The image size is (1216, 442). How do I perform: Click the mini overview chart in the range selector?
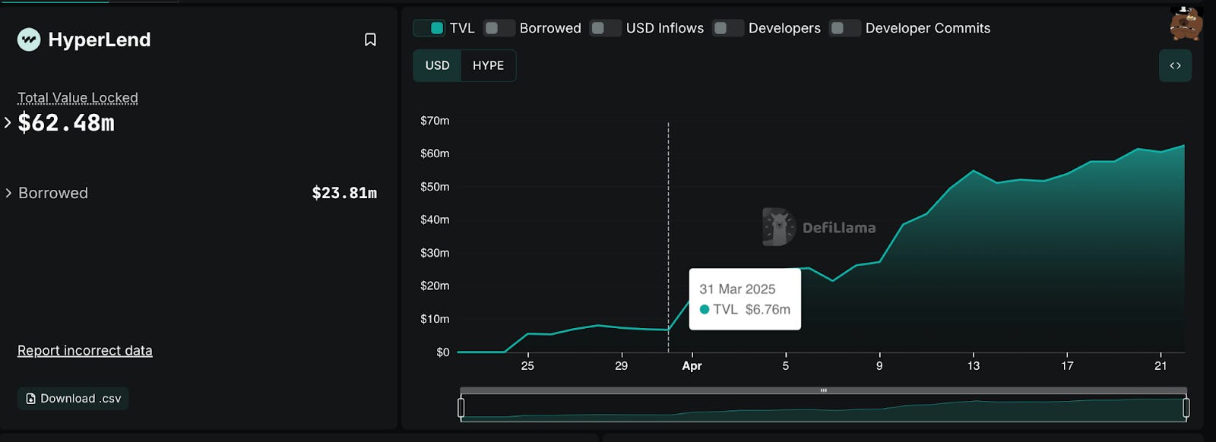(x=824, y=409)
